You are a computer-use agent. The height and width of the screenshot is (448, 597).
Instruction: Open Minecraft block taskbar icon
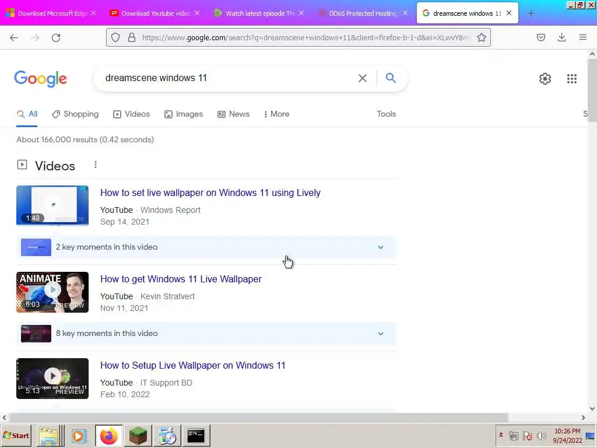click(x=138, y=436)
